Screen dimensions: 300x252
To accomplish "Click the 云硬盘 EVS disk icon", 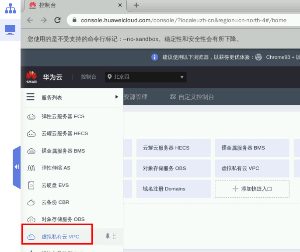I will click(31, 185).
